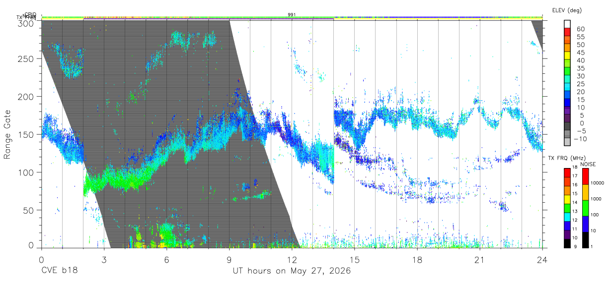The width and height of the screenshot is (610, 281).
Task: Click the 9 UT hour tick label
Action: tap(229, 260)
